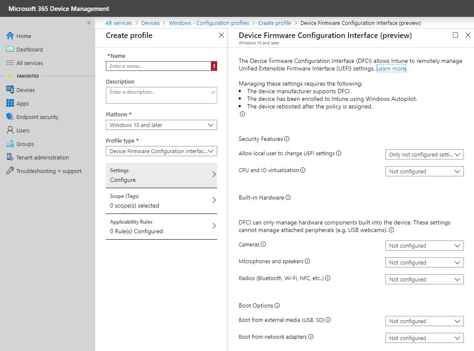Show info for Boot Options heading
This screenshot has width=474, height=351.
point(277,305)
